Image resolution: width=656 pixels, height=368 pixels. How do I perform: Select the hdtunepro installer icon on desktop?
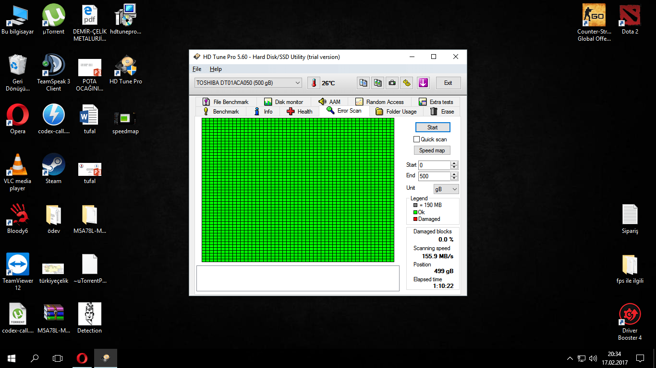click(126, 20)
